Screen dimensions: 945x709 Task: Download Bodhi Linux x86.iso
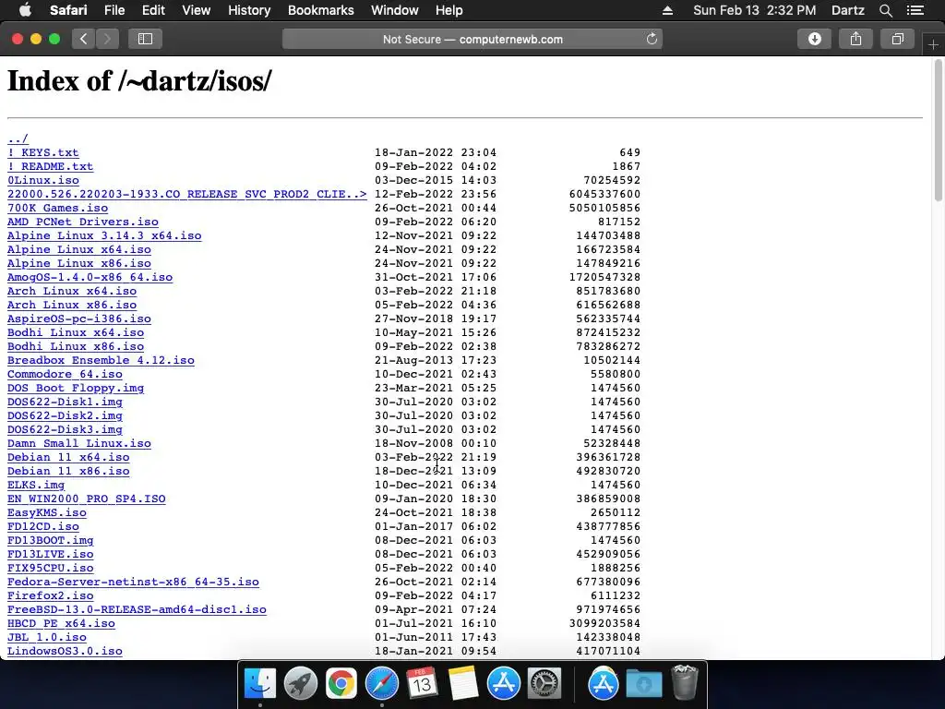click(76, 347)
